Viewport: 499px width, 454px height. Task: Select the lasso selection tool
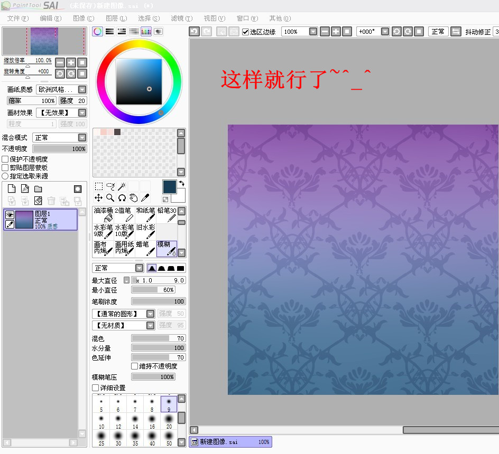click(x=110, y=186)
